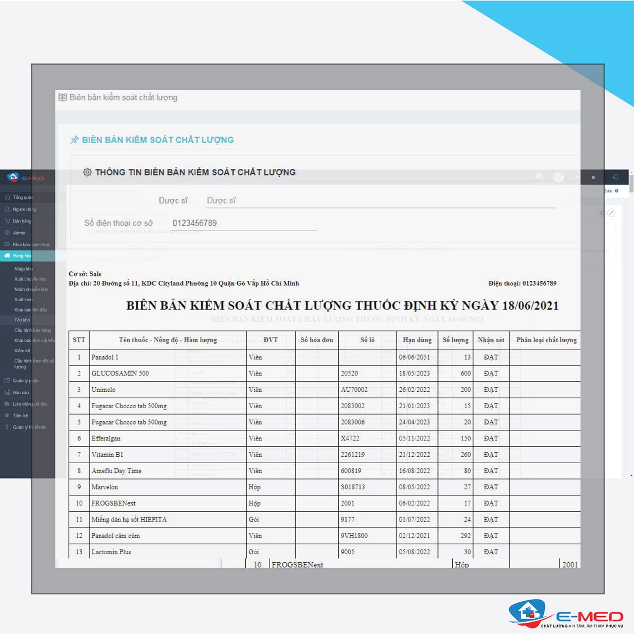Click the expand panel arrow icon
This screenshot has width=634, height=634.
[612, 213]
